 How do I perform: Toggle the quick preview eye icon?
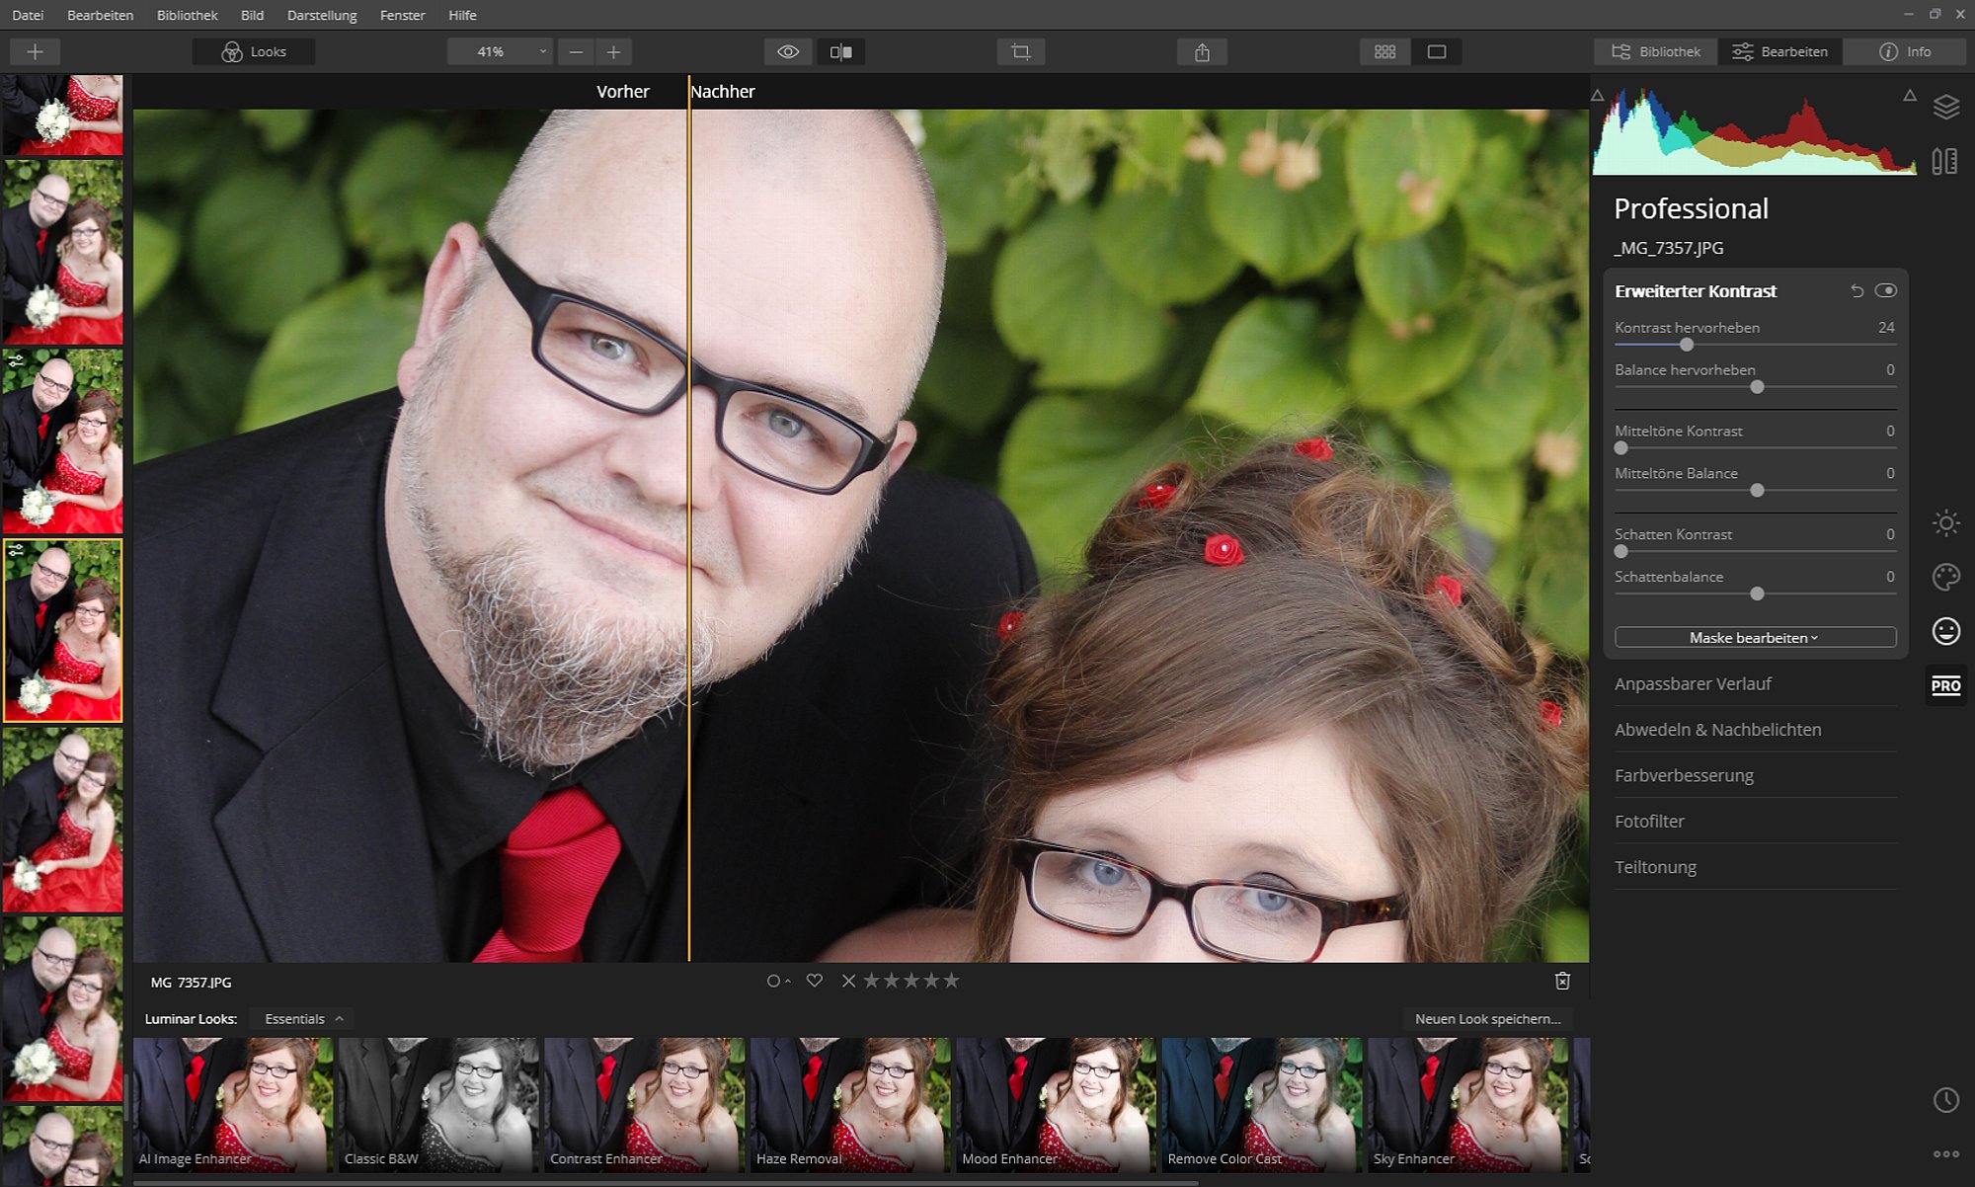[788, 51]
